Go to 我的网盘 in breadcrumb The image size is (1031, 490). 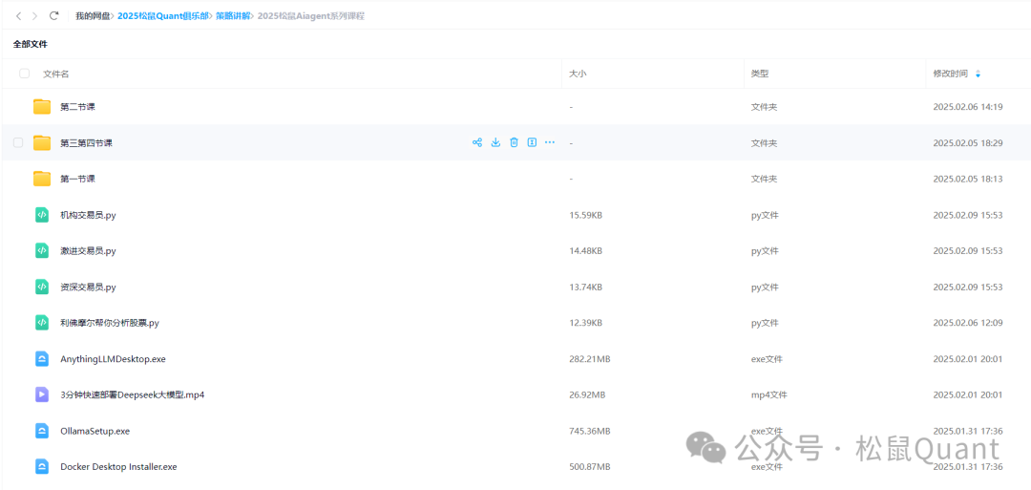click(93, 16)
